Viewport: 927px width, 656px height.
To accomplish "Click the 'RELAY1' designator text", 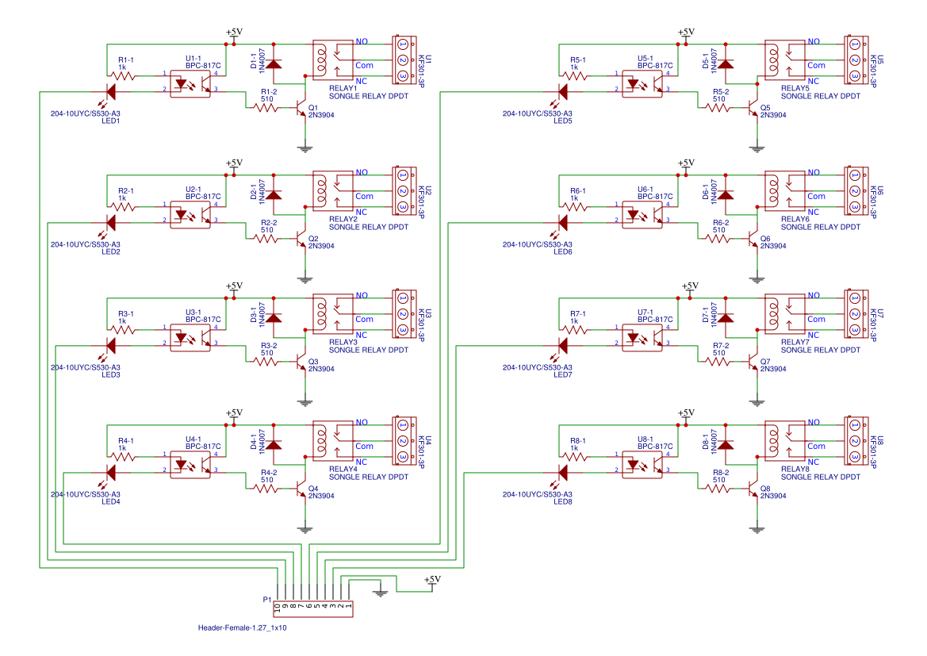I will pos(343,88).
